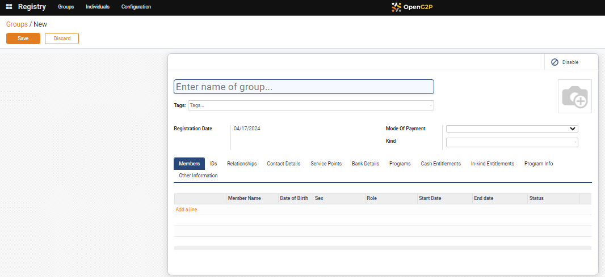The image size is (605, 277).
Task: Expand the Mode Of Payment dropdown
Action: (x=511, y=129)
